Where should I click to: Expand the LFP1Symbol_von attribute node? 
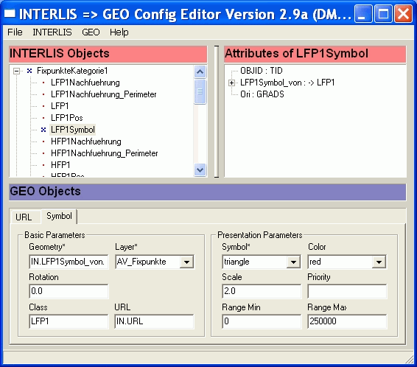(231, 83)
